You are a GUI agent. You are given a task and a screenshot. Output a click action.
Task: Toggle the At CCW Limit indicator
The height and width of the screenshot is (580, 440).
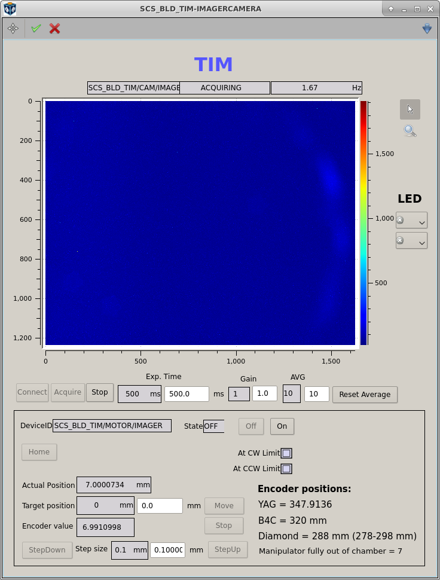coord(286,469)
